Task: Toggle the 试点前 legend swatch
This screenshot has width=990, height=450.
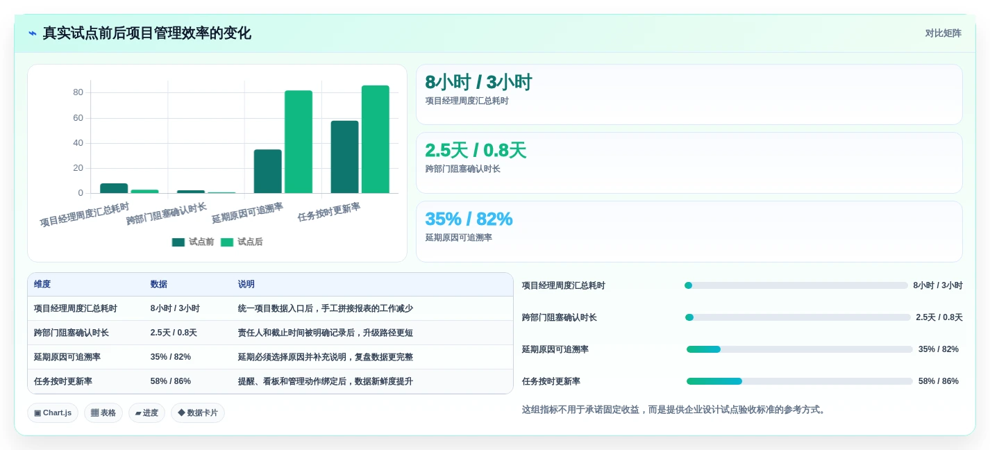Action: point(178,242)
